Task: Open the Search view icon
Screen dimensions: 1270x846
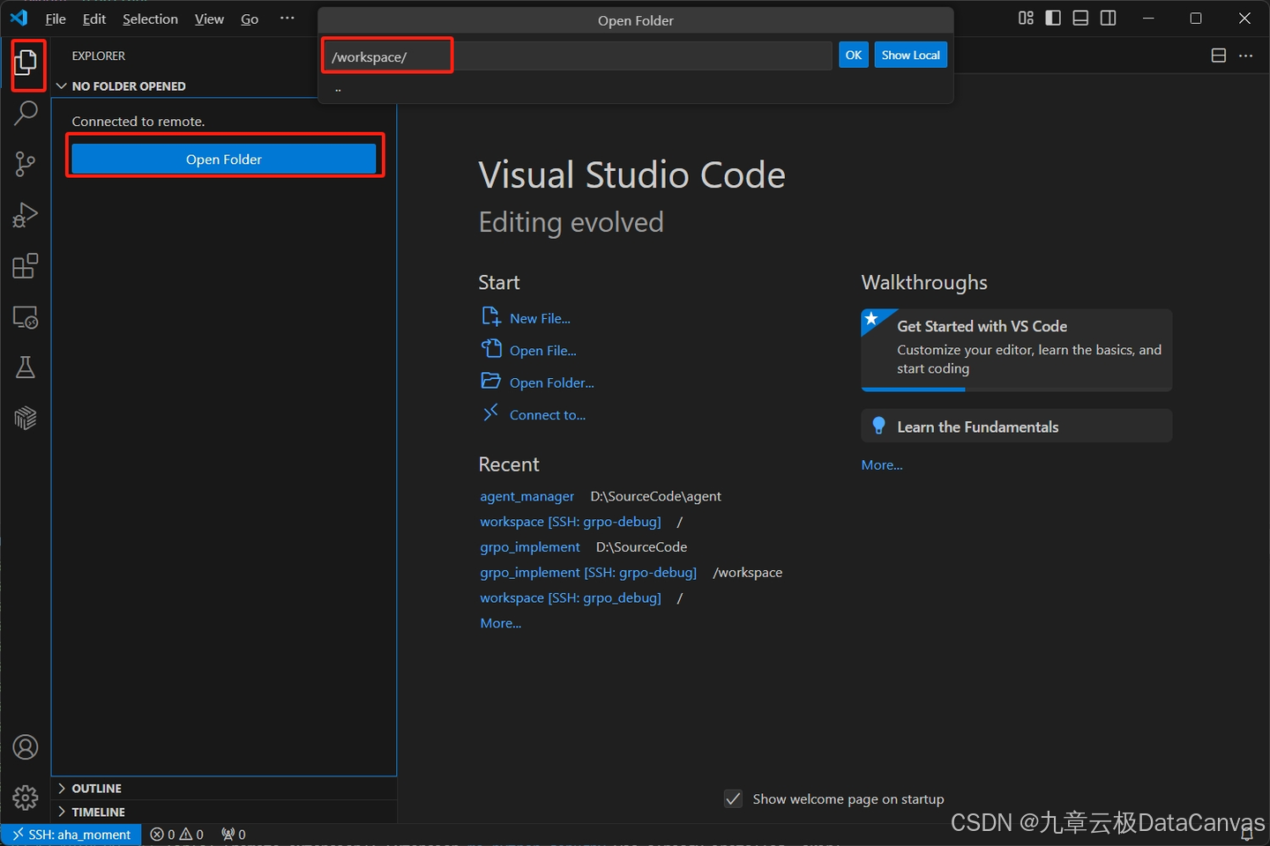Action: [x=26, y=113]
